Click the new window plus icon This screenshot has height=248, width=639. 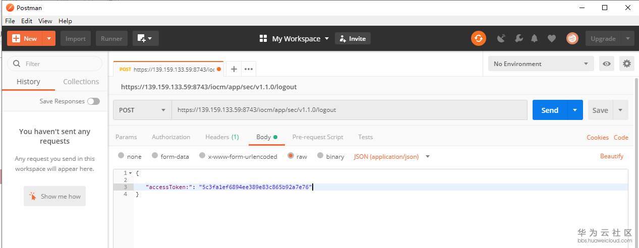146,38
